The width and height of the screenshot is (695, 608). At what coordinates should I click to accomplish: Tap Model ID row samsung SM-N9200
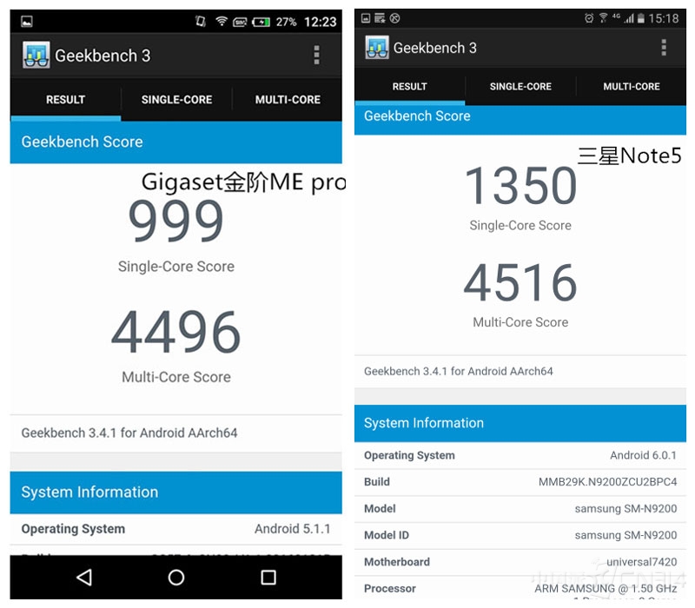click(520, 535)
